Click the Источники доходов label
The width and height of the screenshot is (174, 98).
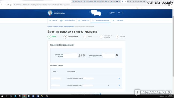pos(57,66)
